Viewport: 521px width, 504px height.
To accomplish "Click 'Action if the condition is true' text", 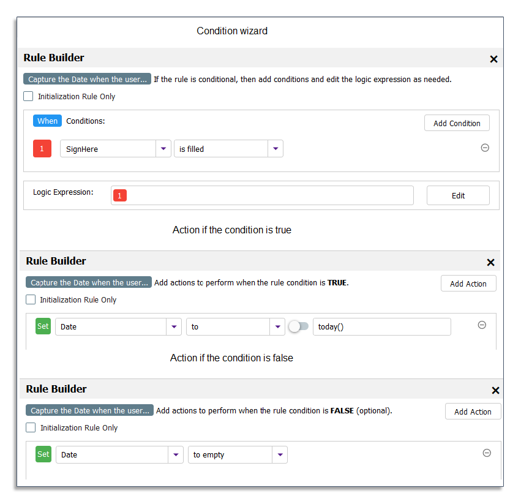I will point(232,230).
